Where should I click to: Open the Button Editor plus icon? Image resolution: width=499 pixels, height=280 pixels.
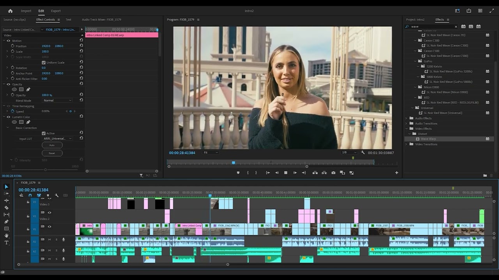click(x=396, y=173)
